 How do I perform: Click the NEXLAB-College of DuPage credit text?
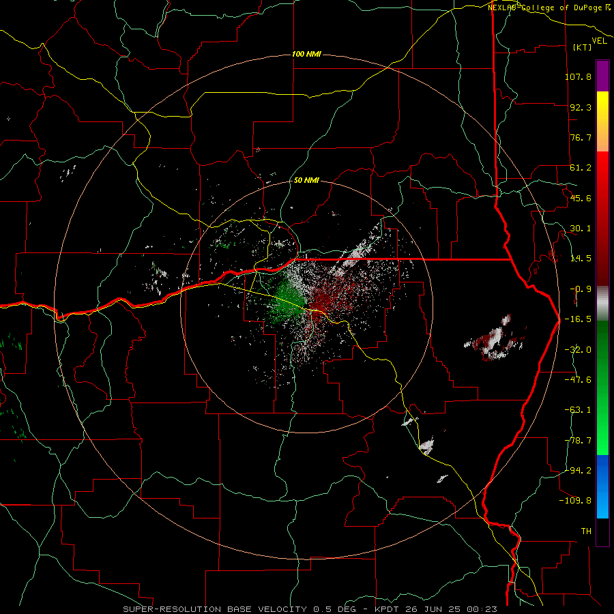point(549,8)
